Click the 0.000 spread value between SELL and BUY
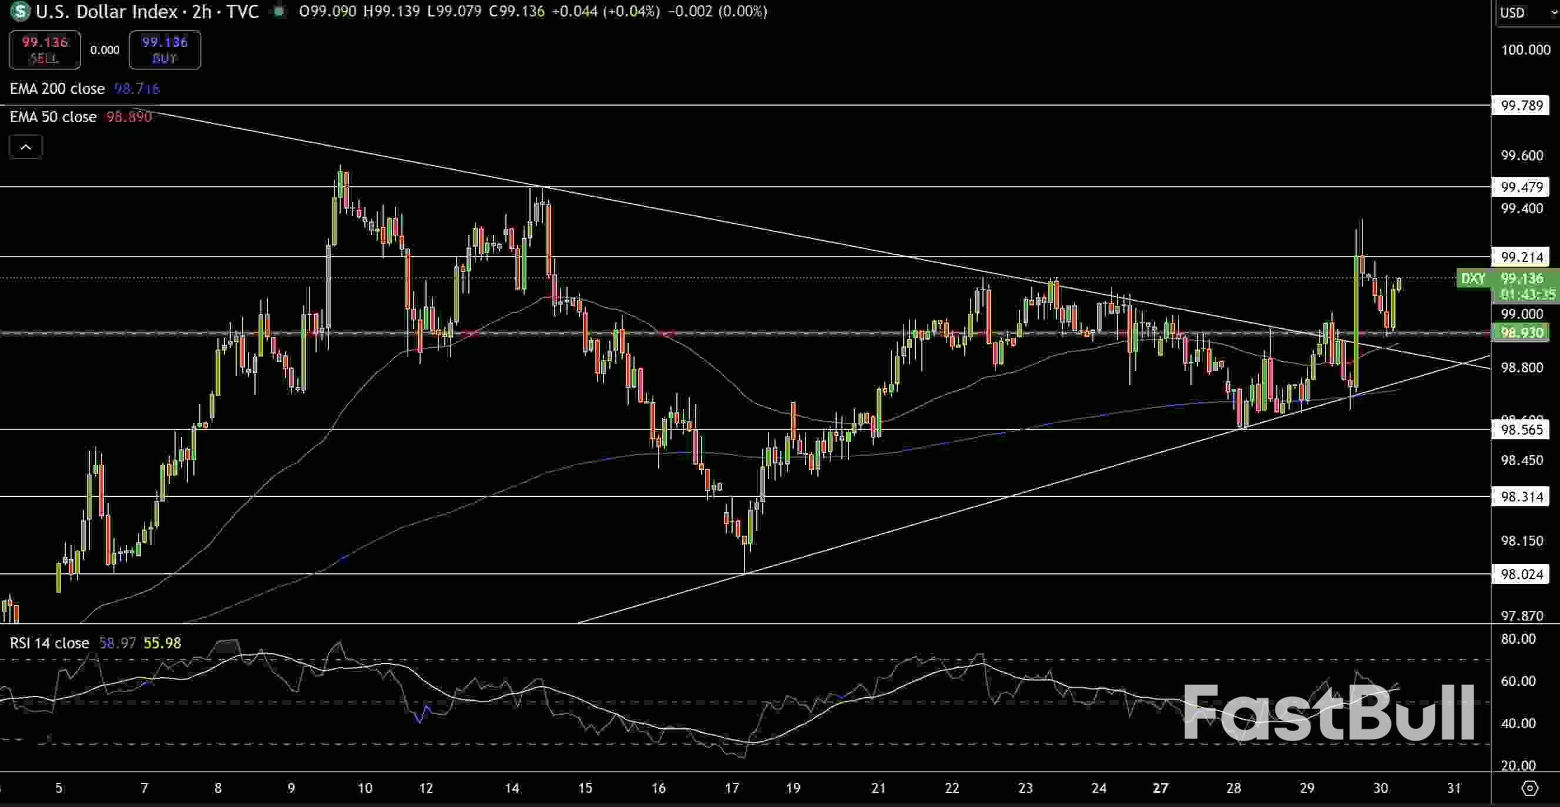Screen dimensions: 1560x807 click(105, 51)
